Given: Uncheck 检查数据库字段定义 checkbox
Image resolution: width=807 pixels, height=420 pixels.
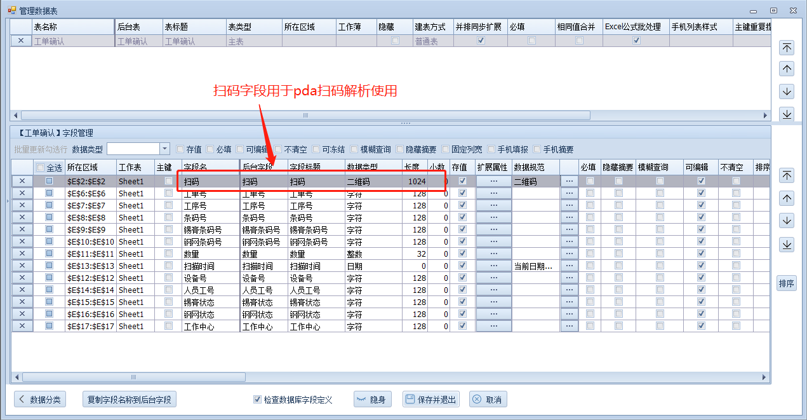Looking at the screenshot, I should pyautogui.click(x=257, y=400).
